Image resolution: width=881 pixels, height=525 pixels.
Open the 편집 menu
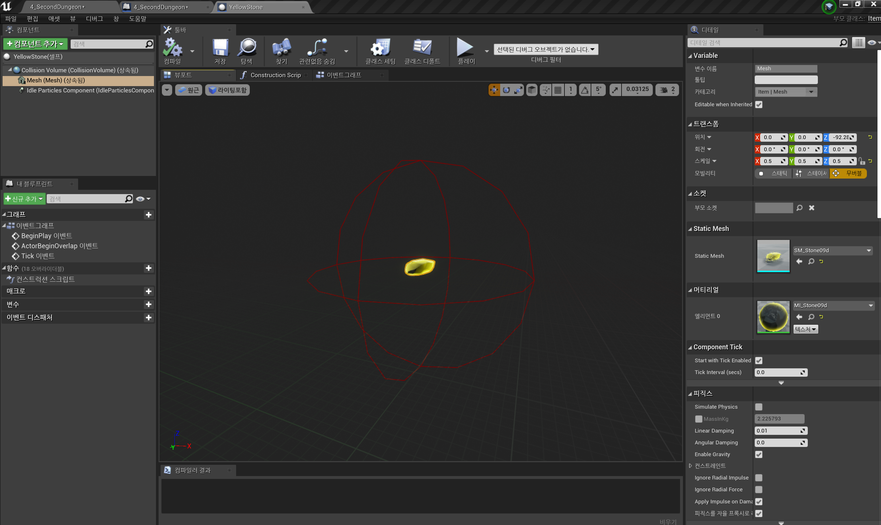click(32, 19)
